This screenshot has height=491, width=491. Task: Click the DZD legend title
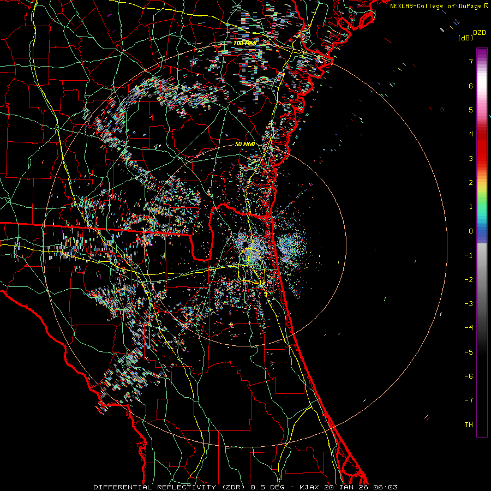click(x=480, y=33)
